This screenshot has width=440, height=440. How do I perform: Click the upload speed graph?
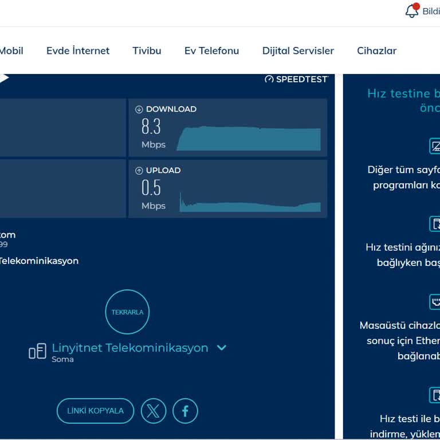(250, 202)
